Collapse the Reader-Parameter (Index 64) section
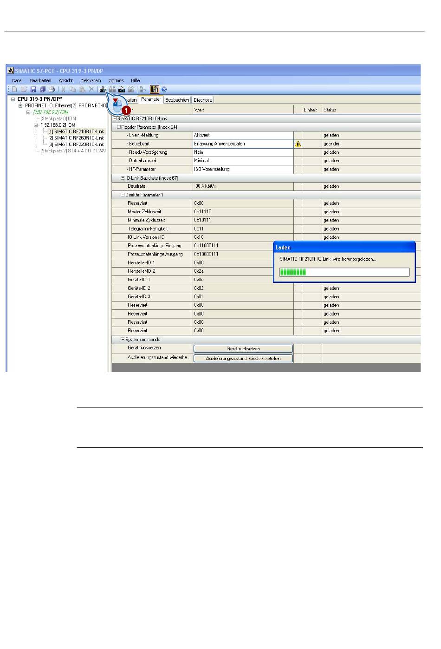Screen dimensions: 441x649 (119, 127)
